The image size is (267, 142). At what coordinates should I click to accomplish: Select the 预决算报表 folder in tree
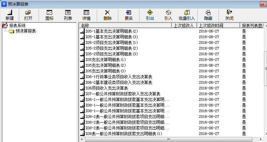coord(26,31)
